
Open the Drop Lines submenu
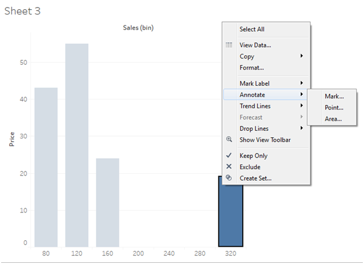coord(266,129)
